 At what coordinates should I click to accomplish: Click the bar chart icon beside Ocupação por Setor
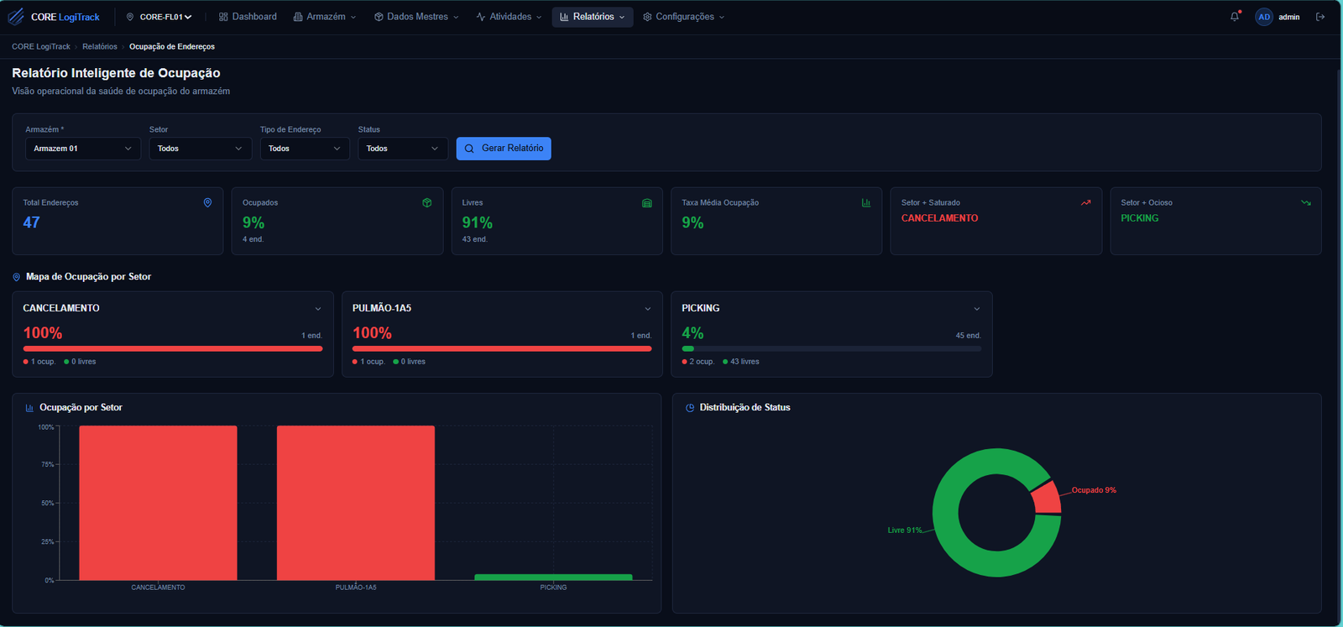29,408
